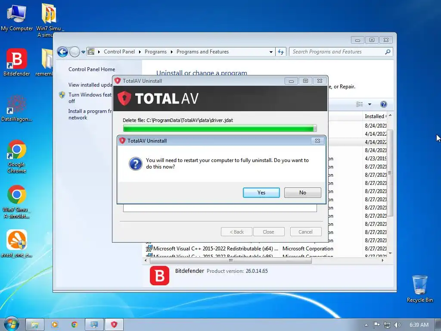Select DataWagon desktop shortcut

click(x=17, y=108)
